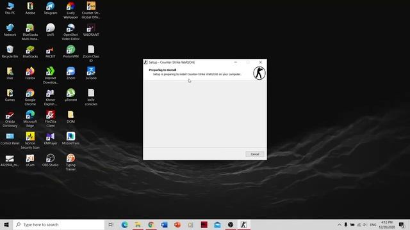Screen dimensions: 410x230
Task: Open the UniFi desktop shortcut
Action: point(50,30)
